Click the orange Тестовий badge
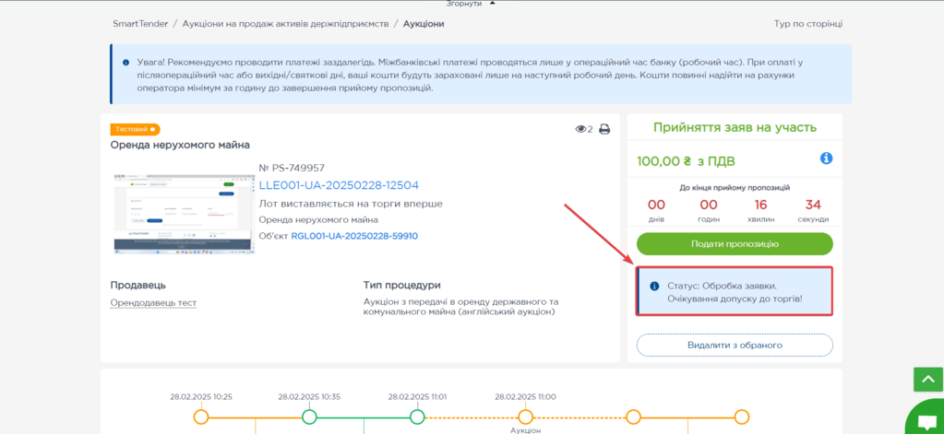944x434 pixels. coord(135,130)
